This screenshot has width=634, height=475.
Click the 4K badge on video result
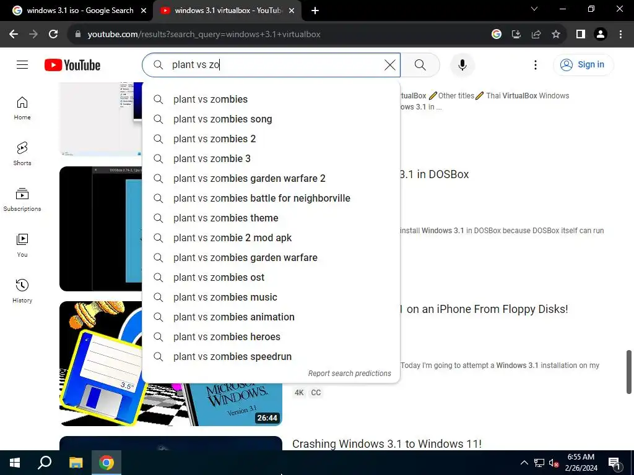tap(299, 393)
